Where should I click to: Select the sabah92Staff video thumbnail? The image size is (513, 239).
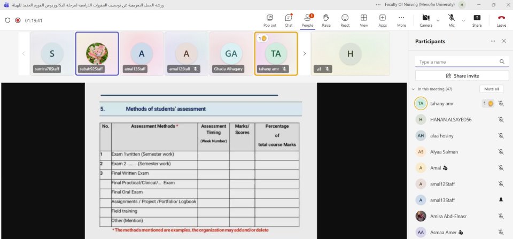[x=97, y=53]
